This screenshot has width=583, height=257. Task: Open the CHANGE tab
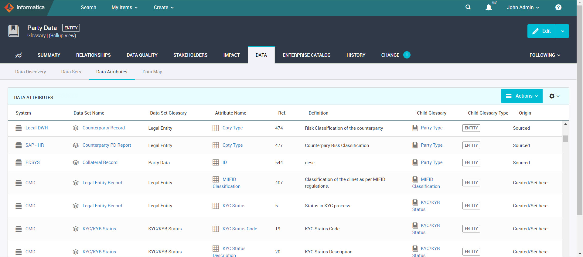(x=390, y=55)
